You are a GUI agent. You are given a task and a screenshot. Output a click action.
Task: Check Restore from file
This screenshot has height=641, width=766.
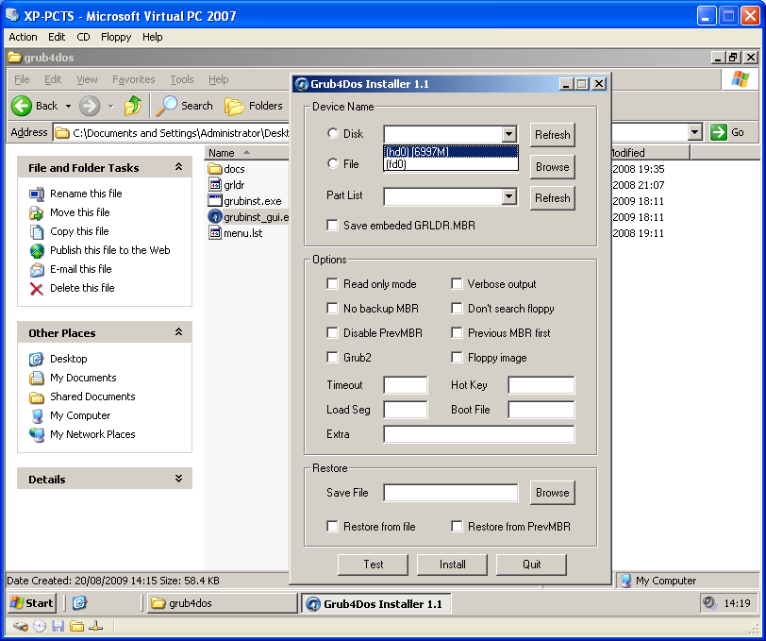[332, 526]
